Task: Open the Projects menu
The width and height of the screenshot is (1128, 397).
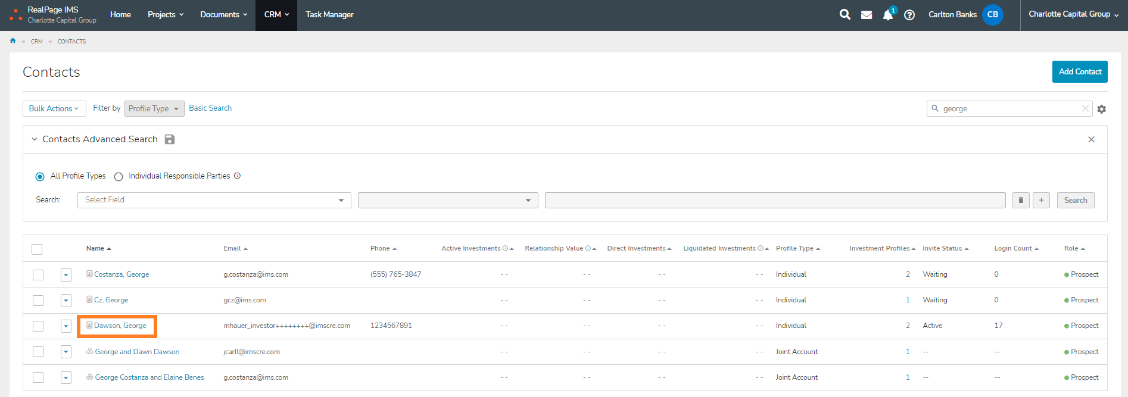Action: pos(165,15)
